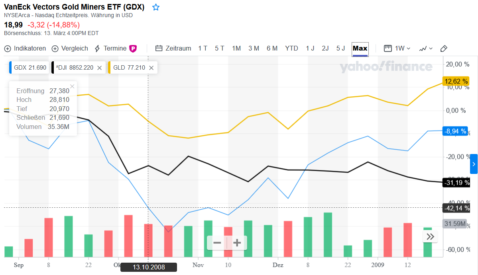Close the price details tooltip box

[x=72, y=86]
